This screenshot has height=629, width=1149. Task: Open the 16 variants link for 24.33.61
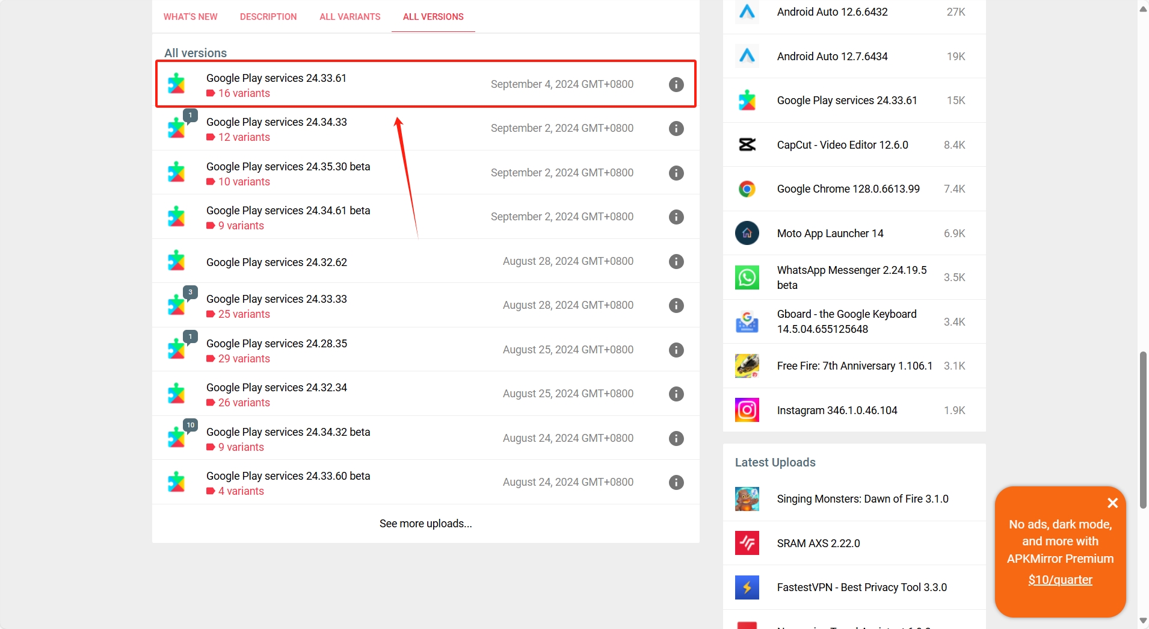pos(244,93)
